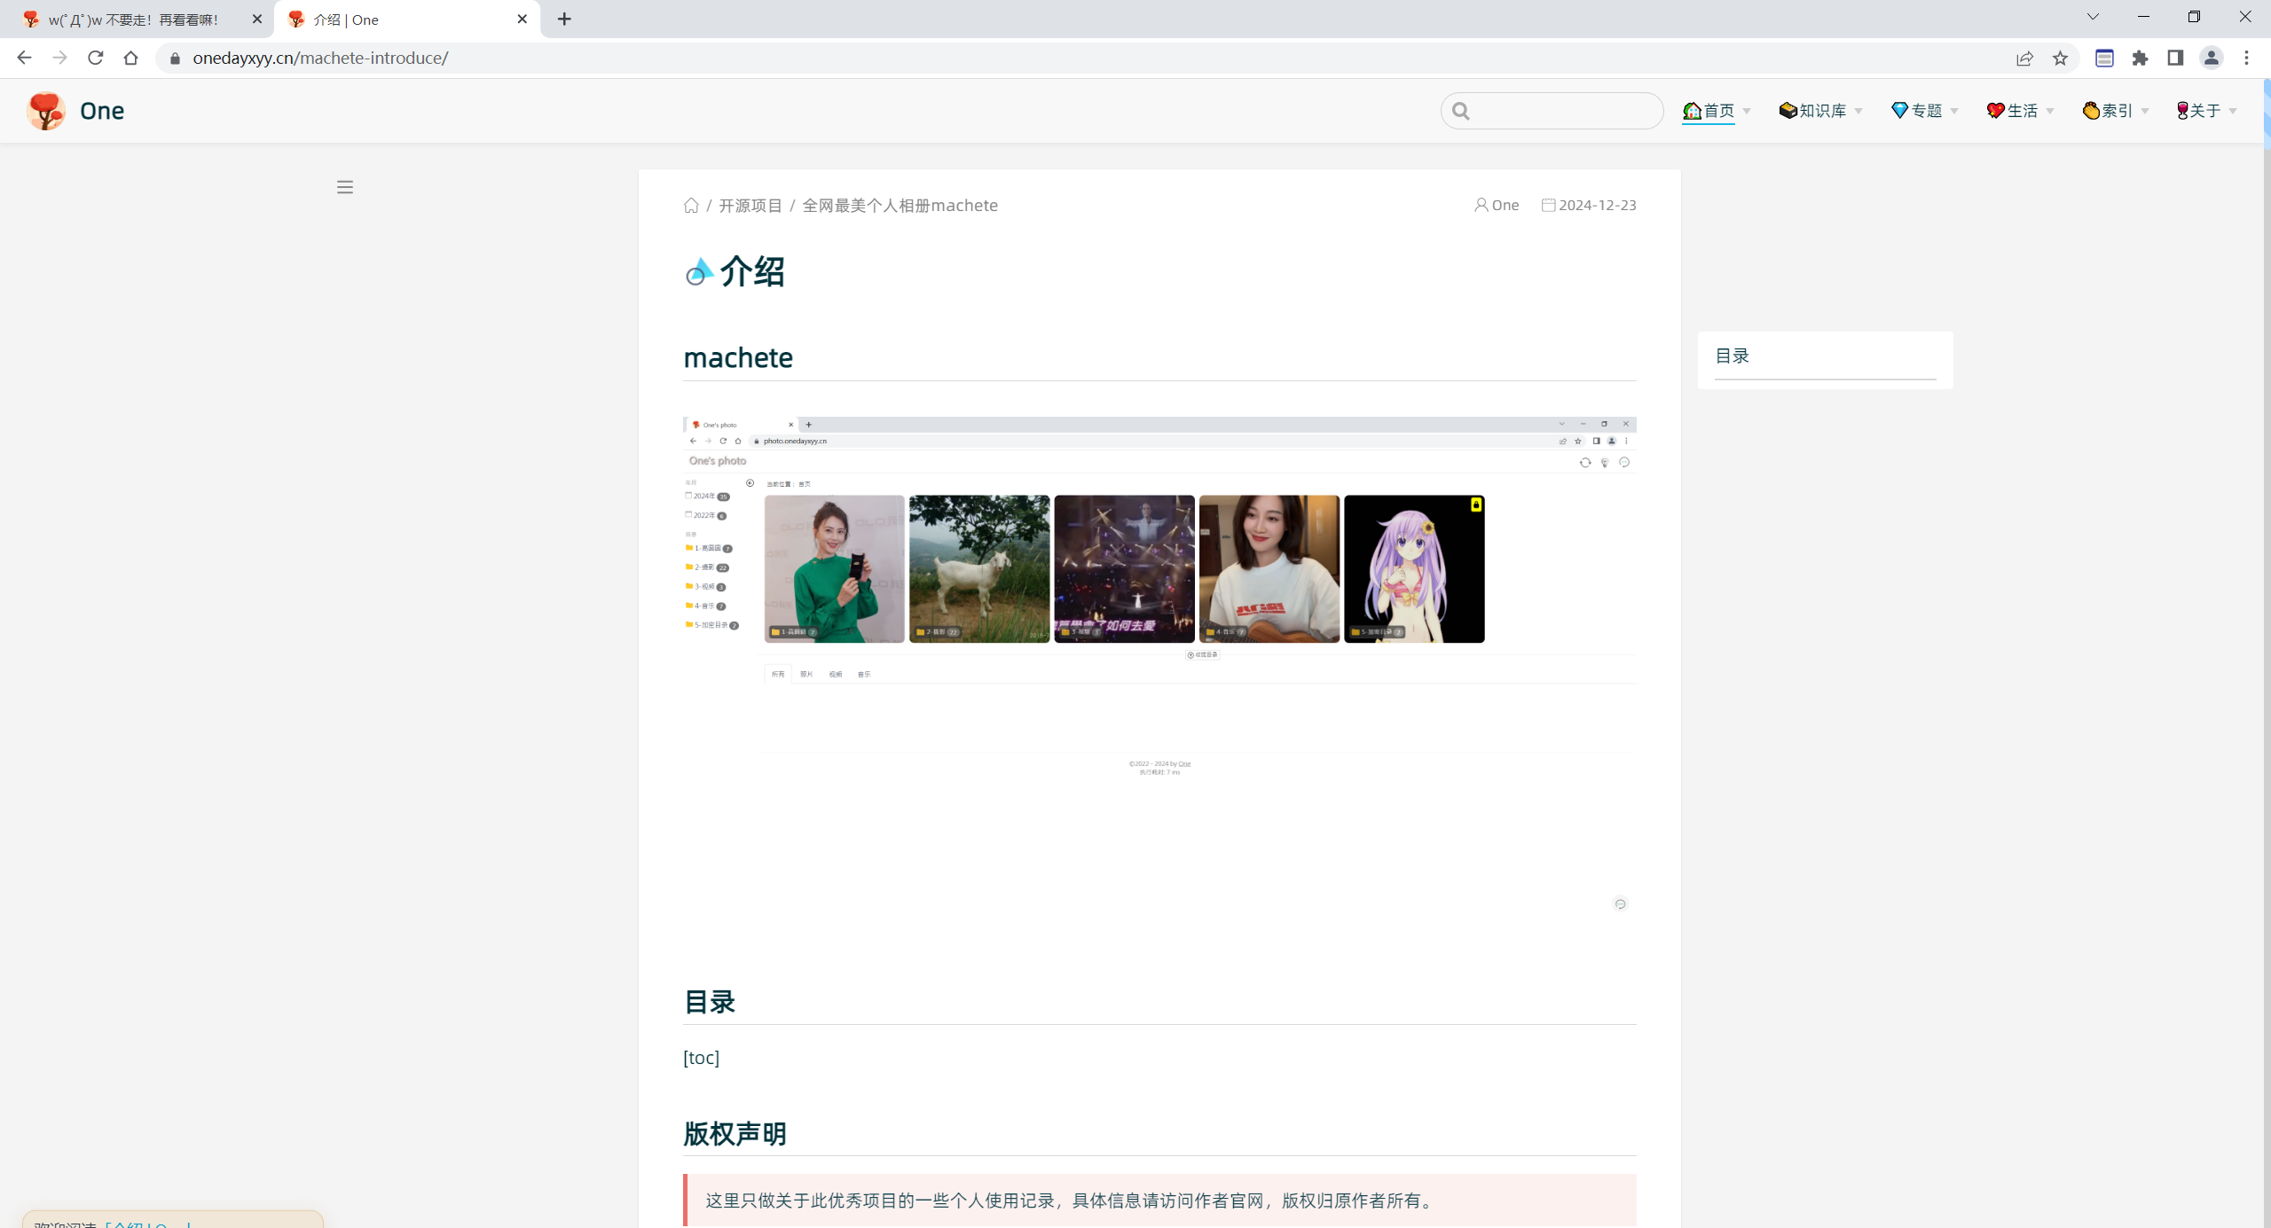The width and height of the screenshot is (2271, 1228).
Task: Expand the 生活 dropdown arrow
Action: coord(2050,112)
